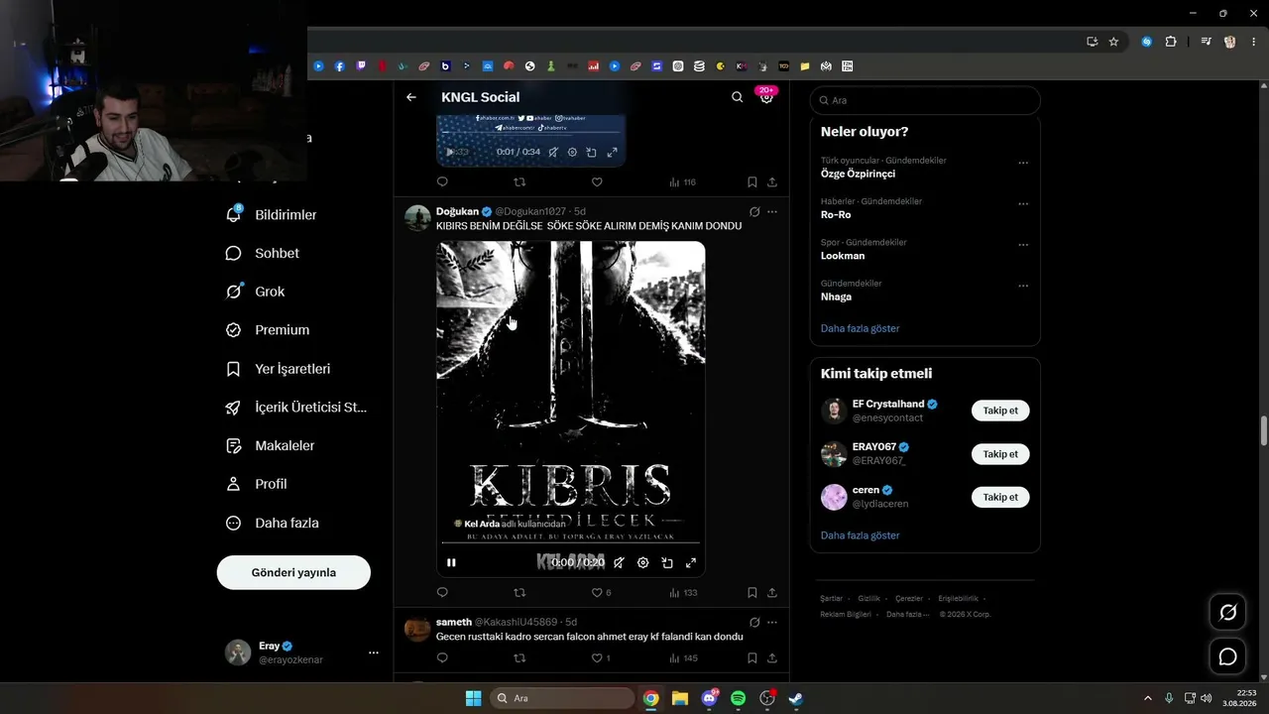The width and height of the screenshot is (1269, 714).
Task: Open playback settings on the KIBRIS video
Action: (642, 562)
